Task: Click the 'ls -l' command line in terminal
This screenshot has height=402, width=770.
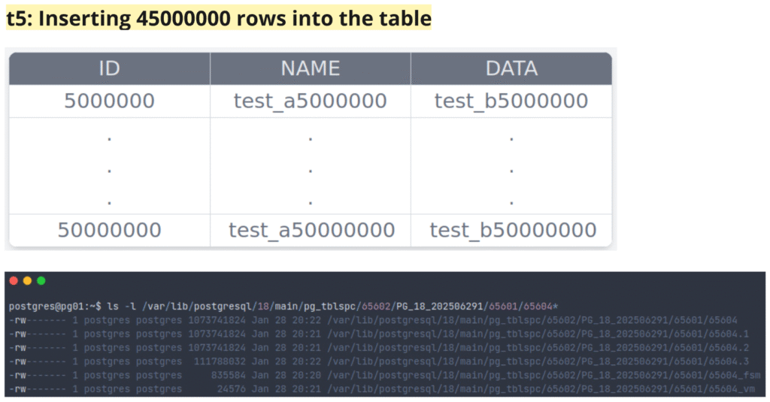Action: point(286,307)
